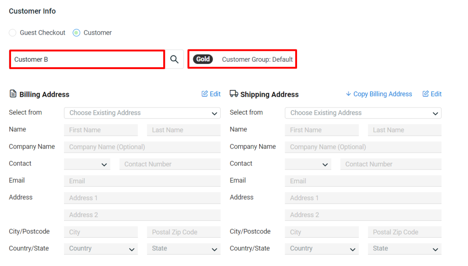
Task: Focus the billing First Name field
Action: [101, 130]
